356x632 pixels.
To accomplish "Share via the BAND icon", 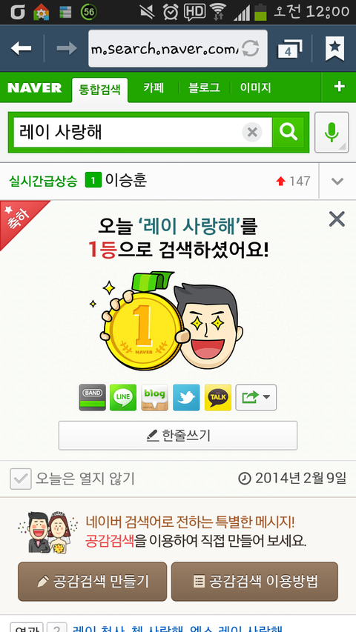I will click(x=93, y=397).
